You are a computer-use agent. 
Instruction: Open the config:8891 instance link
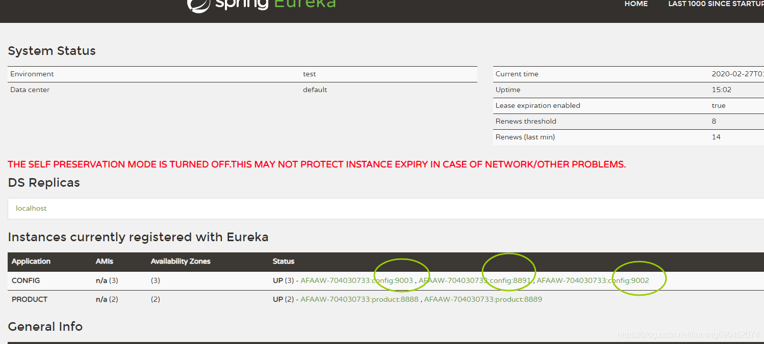[x=474, y=280]
